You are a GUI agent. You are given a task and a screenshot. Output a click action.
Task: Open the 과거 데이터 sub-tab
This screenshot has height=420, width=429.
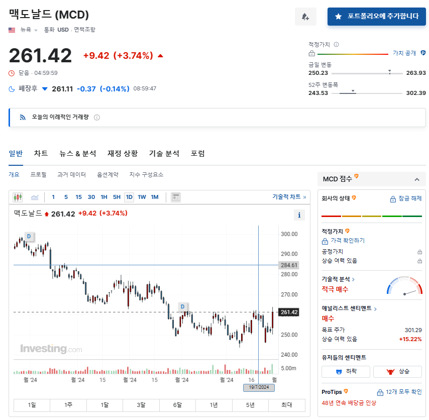pyautogui.click(x=71, y=174)
